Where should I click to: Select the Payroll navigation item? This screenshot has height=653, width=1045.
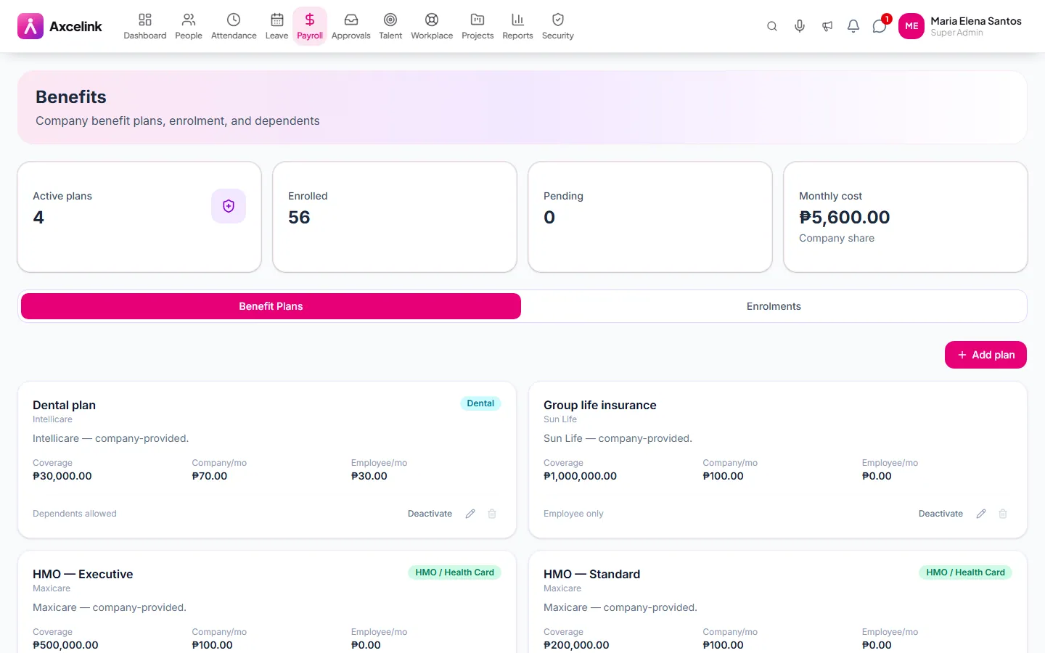coord(310,26)
